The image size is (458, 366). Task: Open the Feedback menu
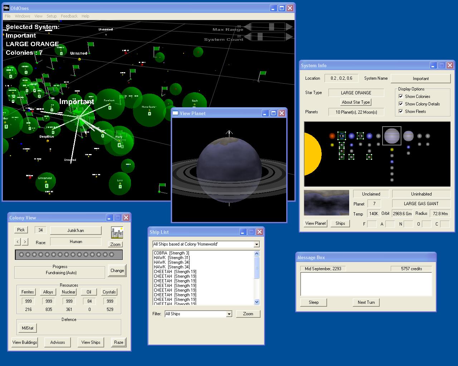click(69, 16)
